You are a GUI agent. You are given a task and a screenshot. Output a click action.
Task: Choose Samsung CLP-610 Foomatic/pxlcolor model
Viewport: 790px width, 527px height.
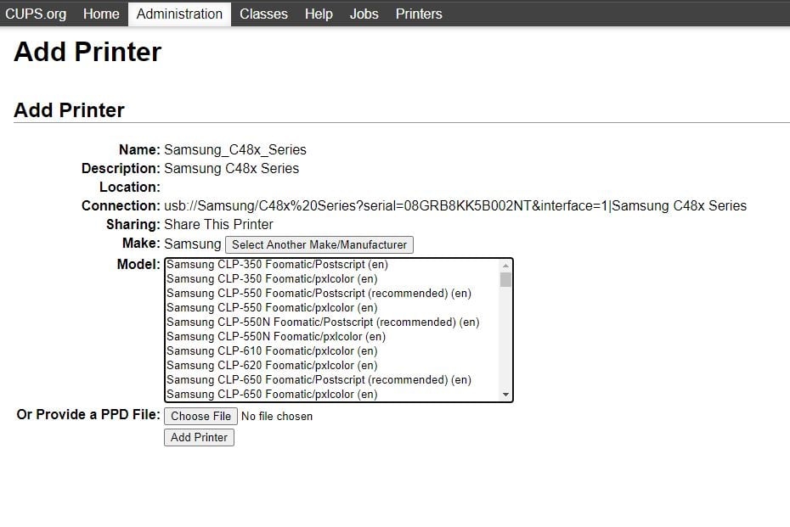[x=272, y=350]
